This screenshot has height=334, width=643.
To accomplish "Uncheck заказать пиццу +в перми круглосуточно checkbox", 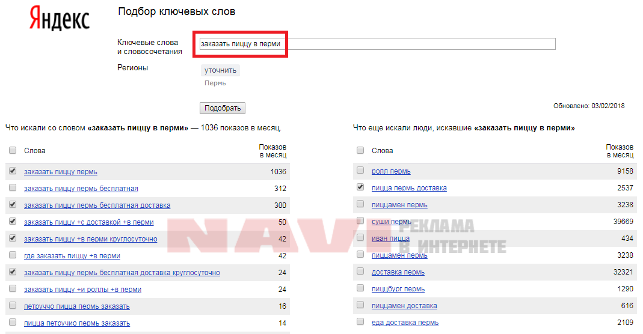I will tap(13, 238).
